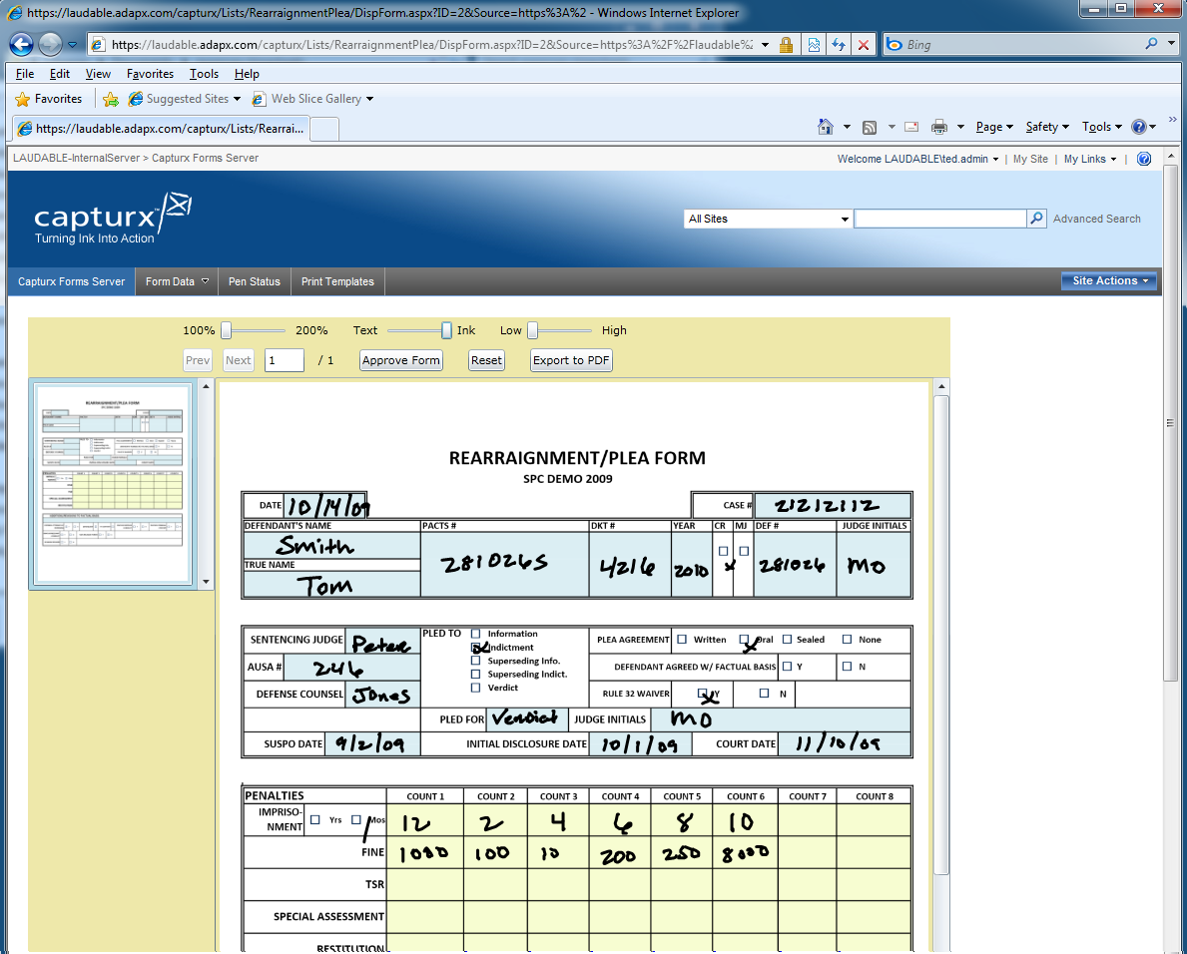Switch to Print Templates tab
The width and height of the screenshot is (1187, 954).
pyautogui.click(x=337, y=281)
